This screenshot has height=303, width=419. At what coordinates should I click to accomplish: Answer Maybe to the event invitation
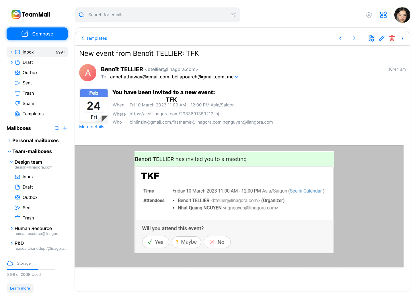click(x=186, y=242)
